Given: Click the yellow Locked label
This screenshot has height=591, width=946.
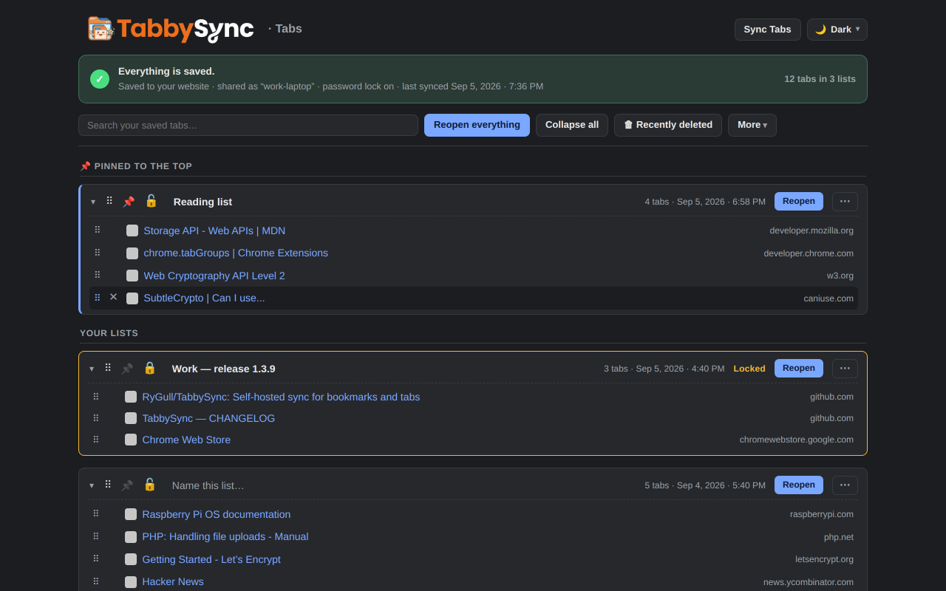Looking at the screenshot, I should click(x=749, y=369).
